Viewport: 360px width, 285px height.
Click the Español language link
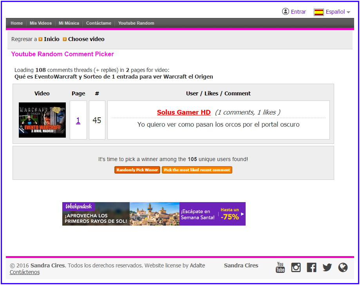tap(335, 12)
